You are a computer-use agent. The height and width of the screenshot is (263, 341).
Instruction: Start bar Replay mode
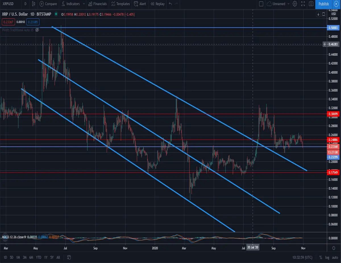157,4
